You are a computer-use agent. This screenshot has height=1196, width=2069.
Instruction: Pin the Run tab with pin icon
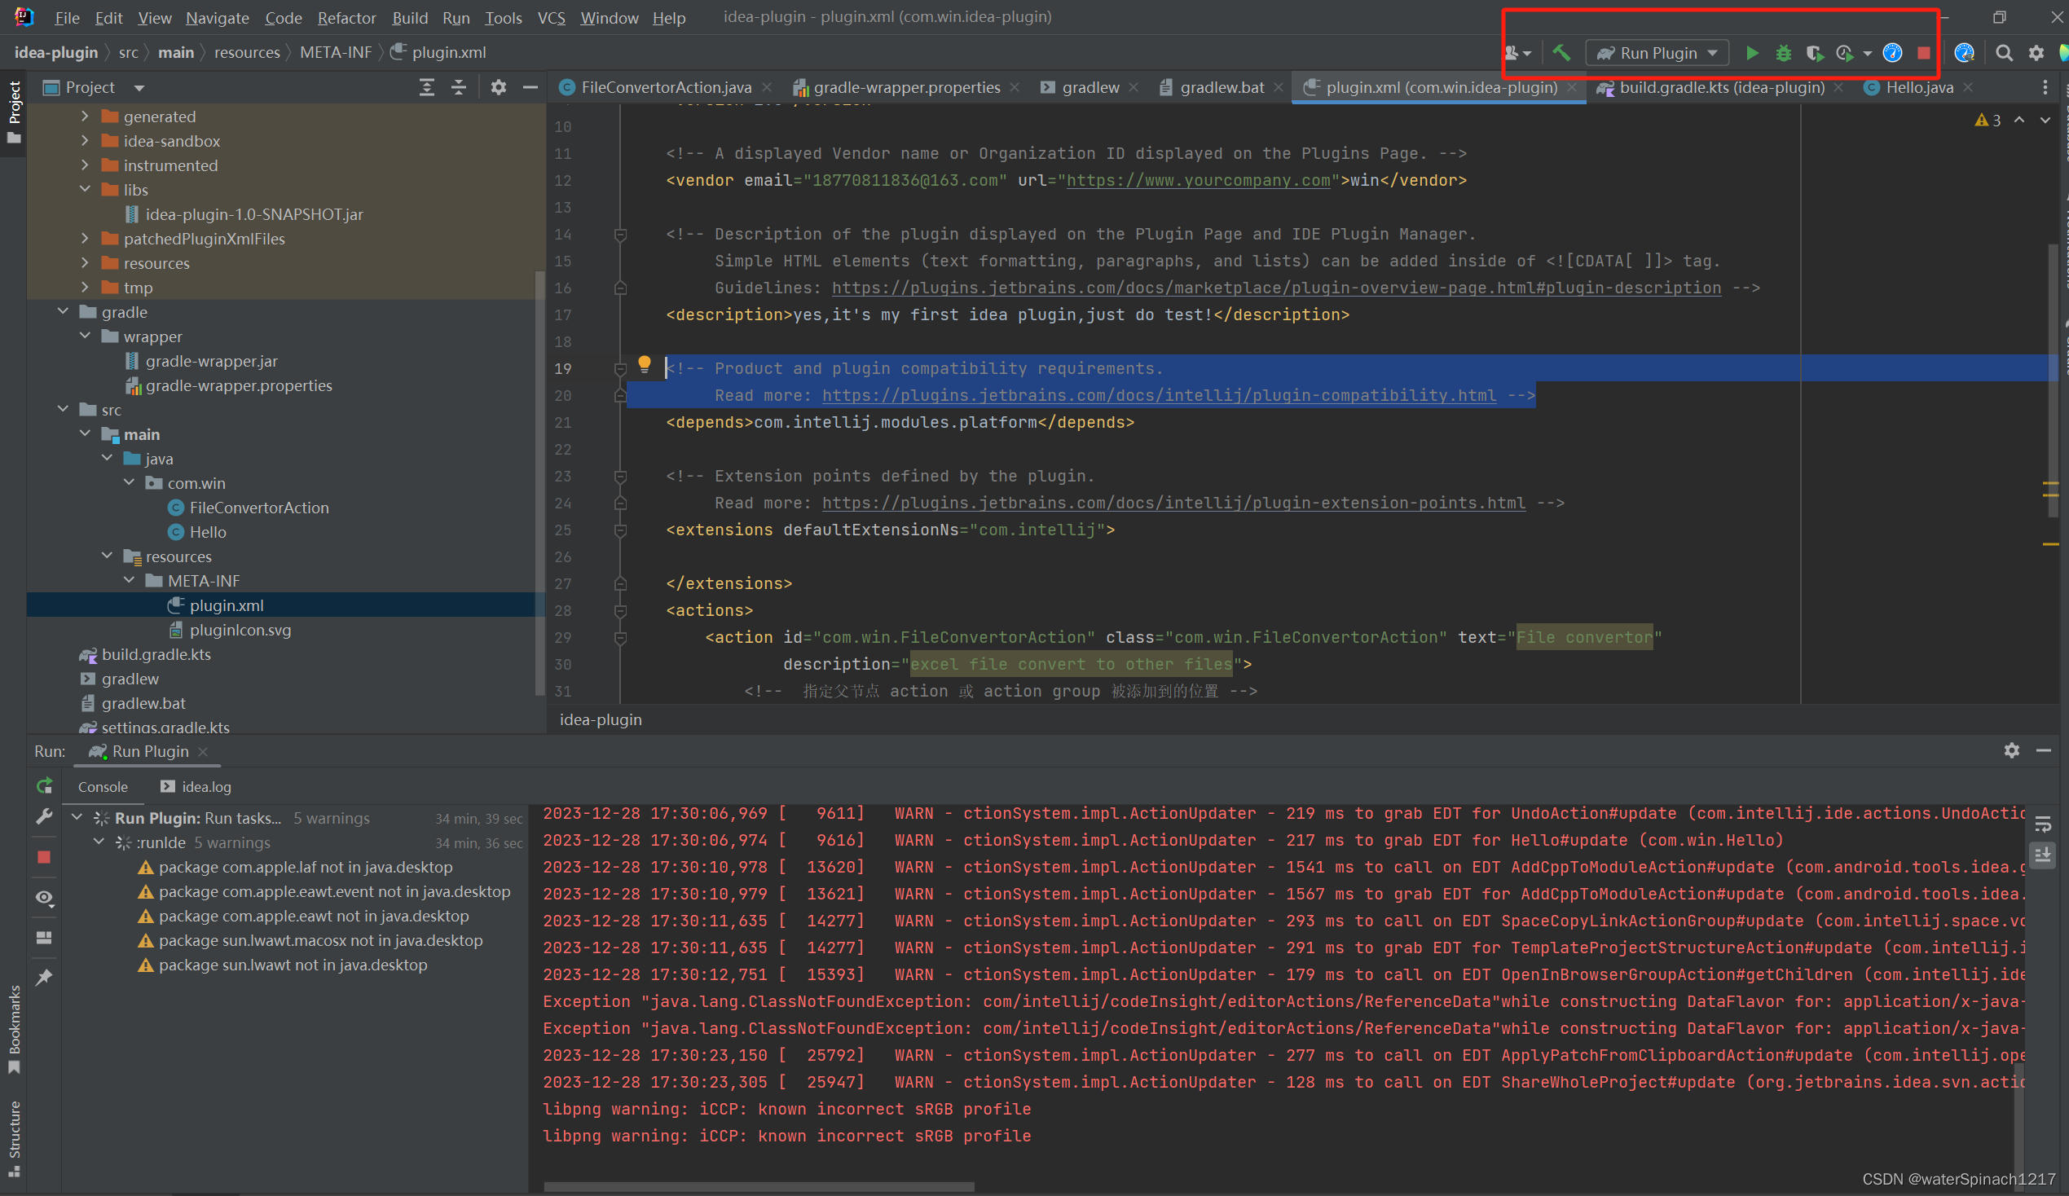point(44,977)
